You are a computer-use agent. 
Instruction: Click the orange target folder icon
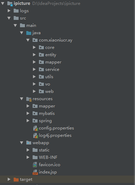(16, 179)
